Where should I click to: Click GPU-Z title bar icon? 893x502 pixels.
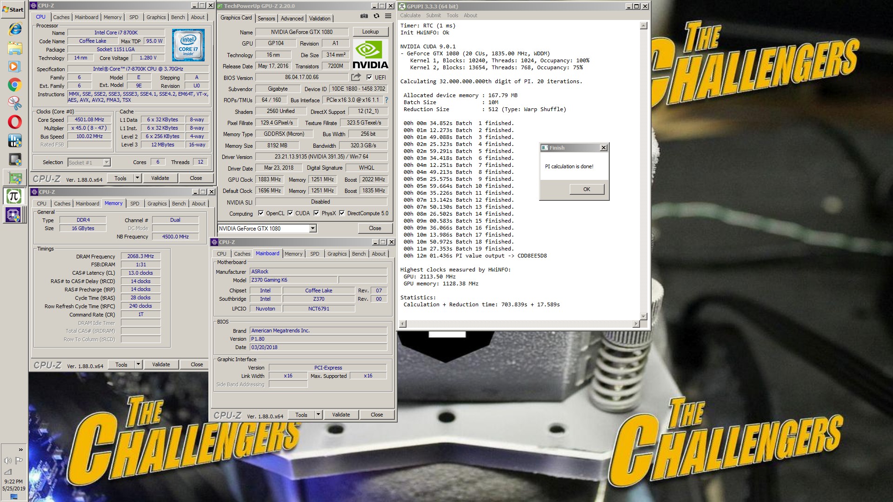click(220, 6)
